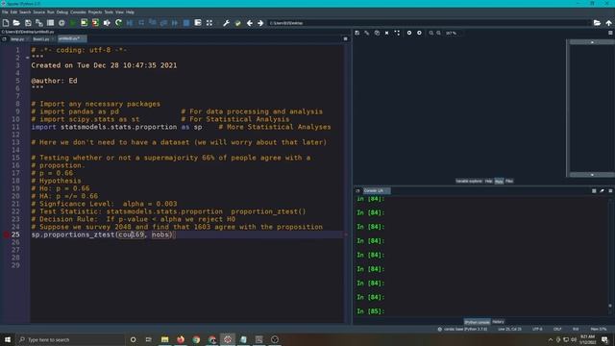Collapse docstring fold arrow at line 2
This screenshot has width=615, height=346.
click(x=28, y=58)
